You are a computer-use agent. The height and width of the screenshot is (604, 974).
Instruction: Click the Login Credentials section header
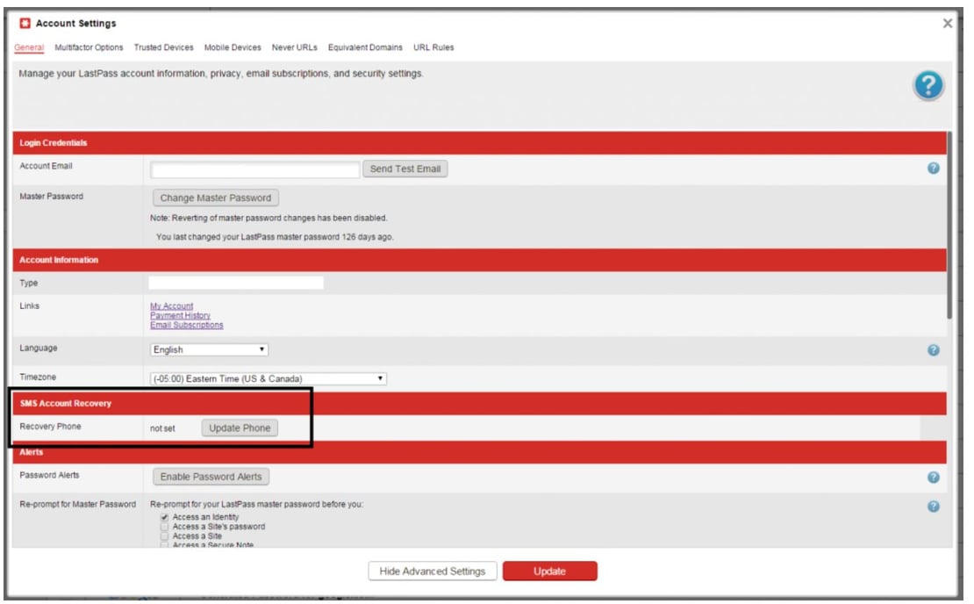(x=480, y=143)
